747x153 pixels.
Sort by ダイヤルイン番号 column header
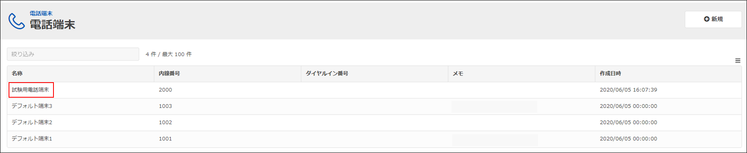[x=327, y=74]
